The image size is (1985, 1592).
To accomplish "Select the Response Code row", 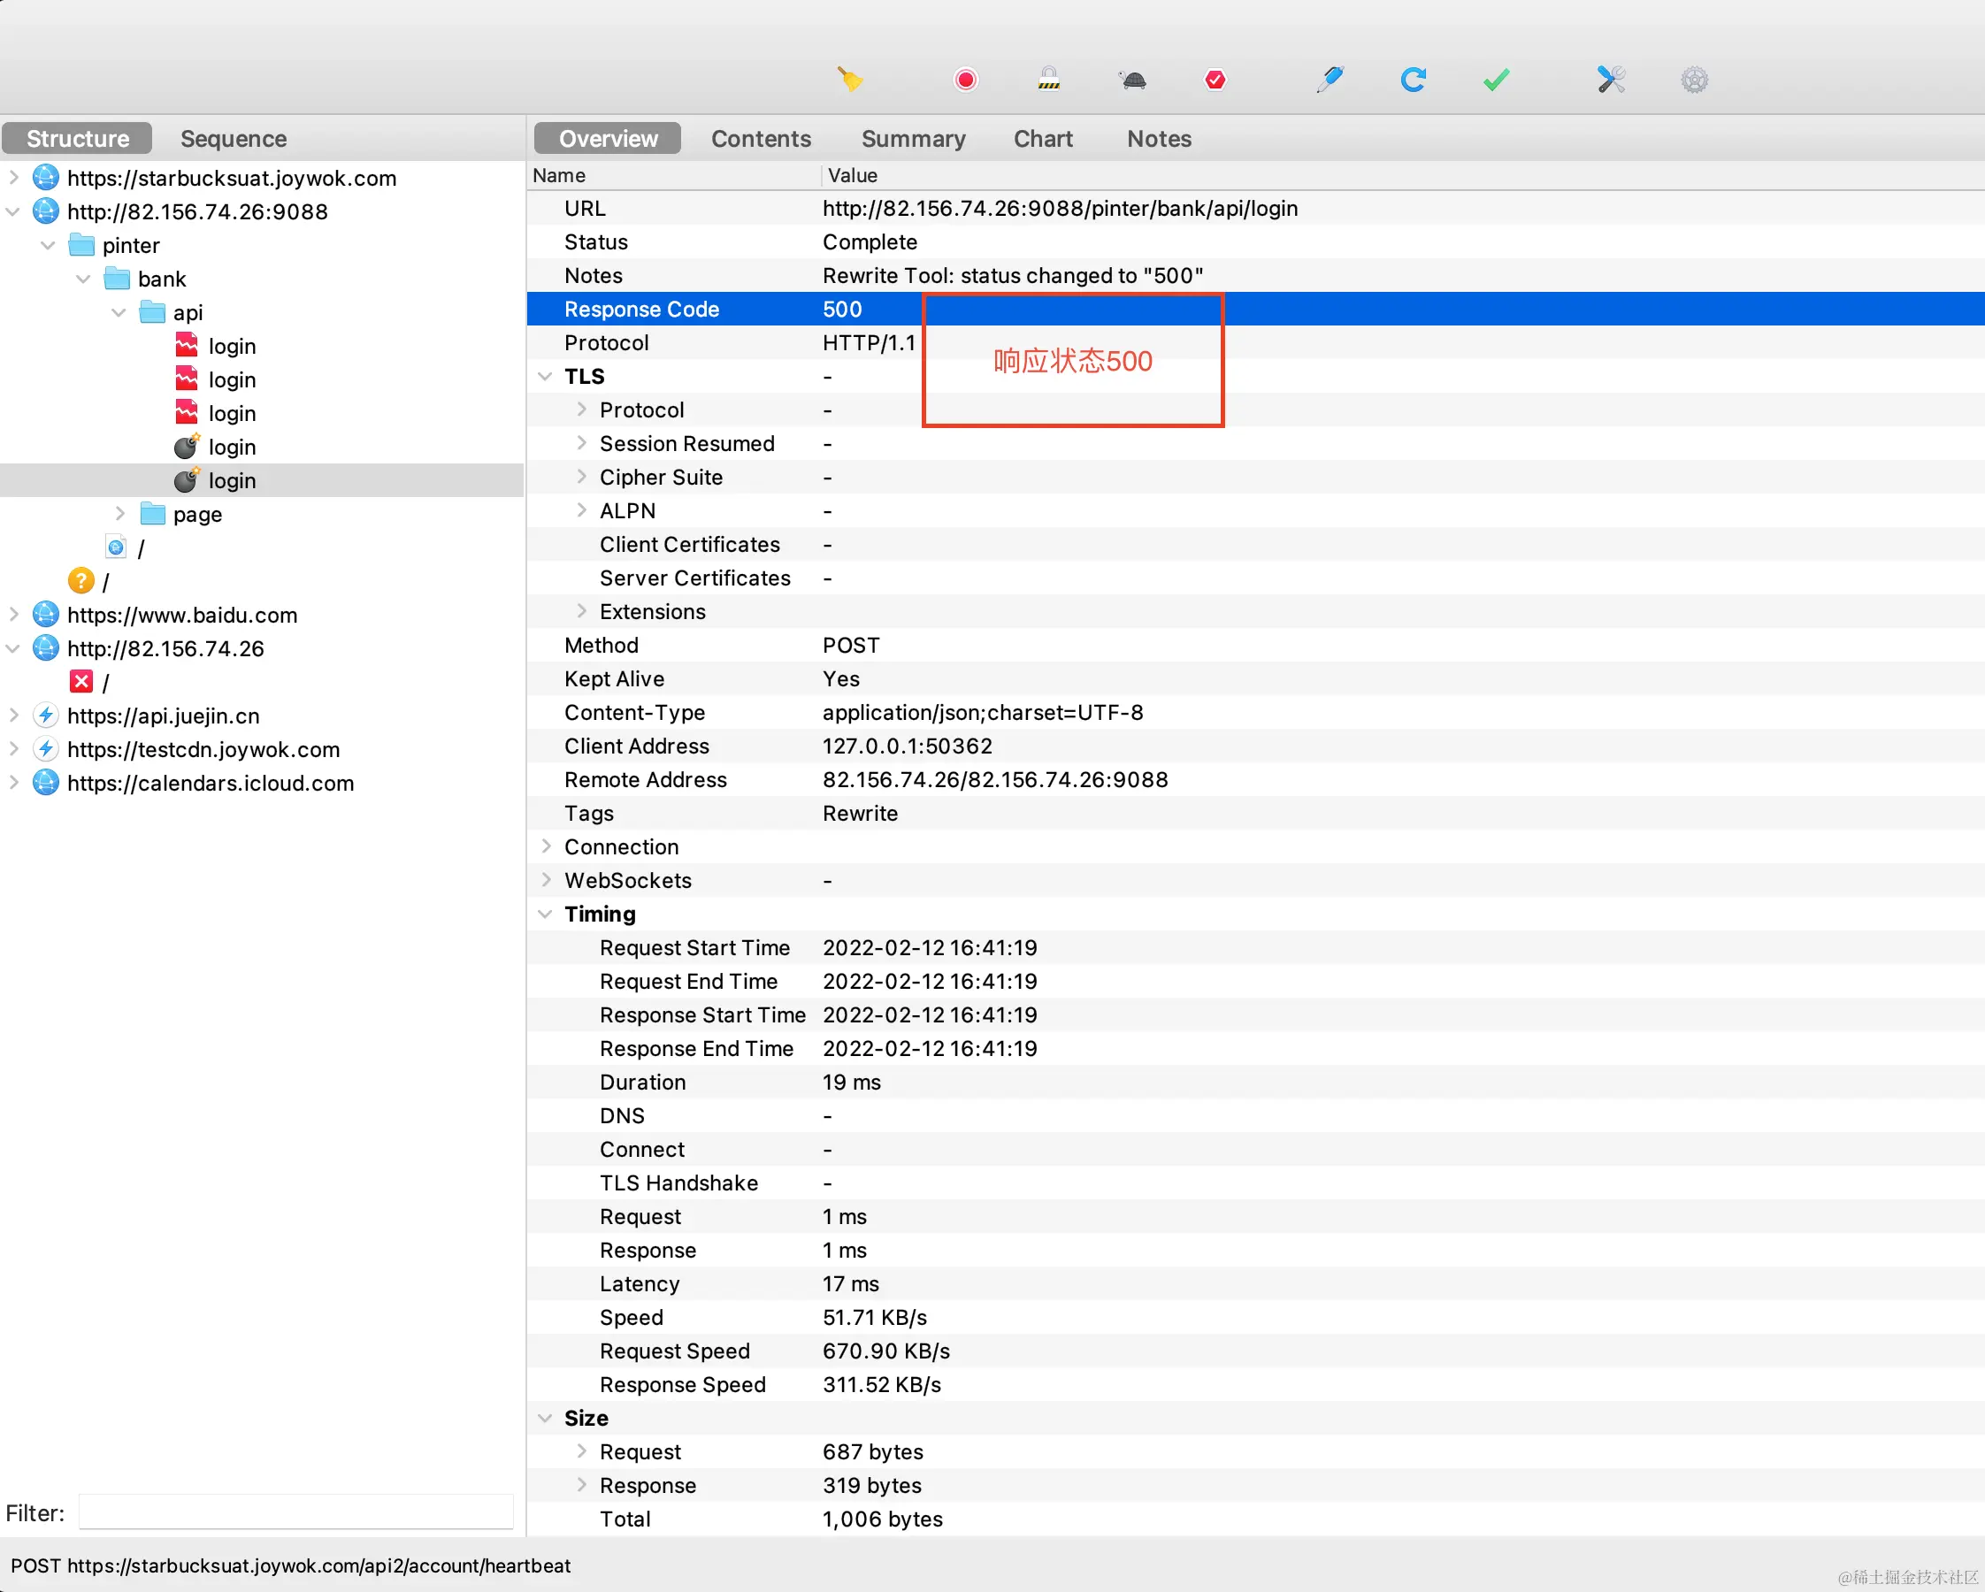I will click(641, 310).
